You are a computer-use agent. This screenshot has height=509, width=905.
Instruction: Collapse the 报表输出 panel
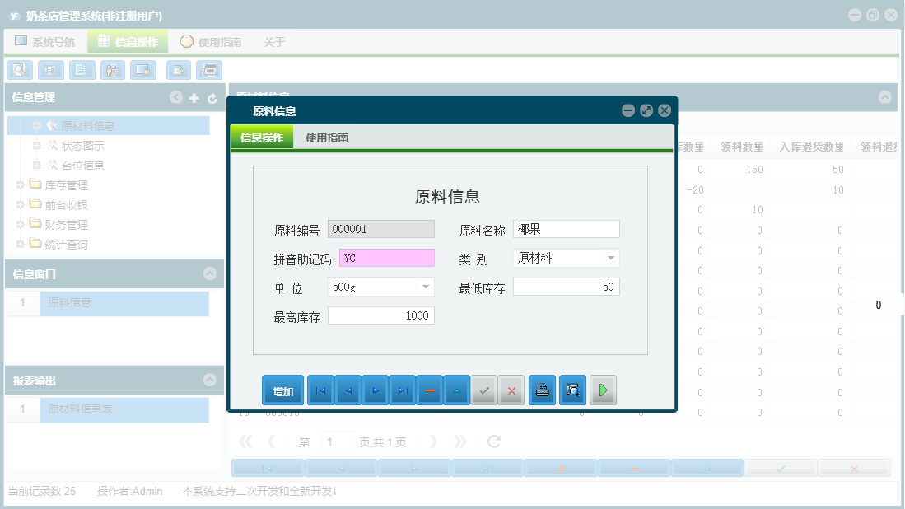[209, 380]
